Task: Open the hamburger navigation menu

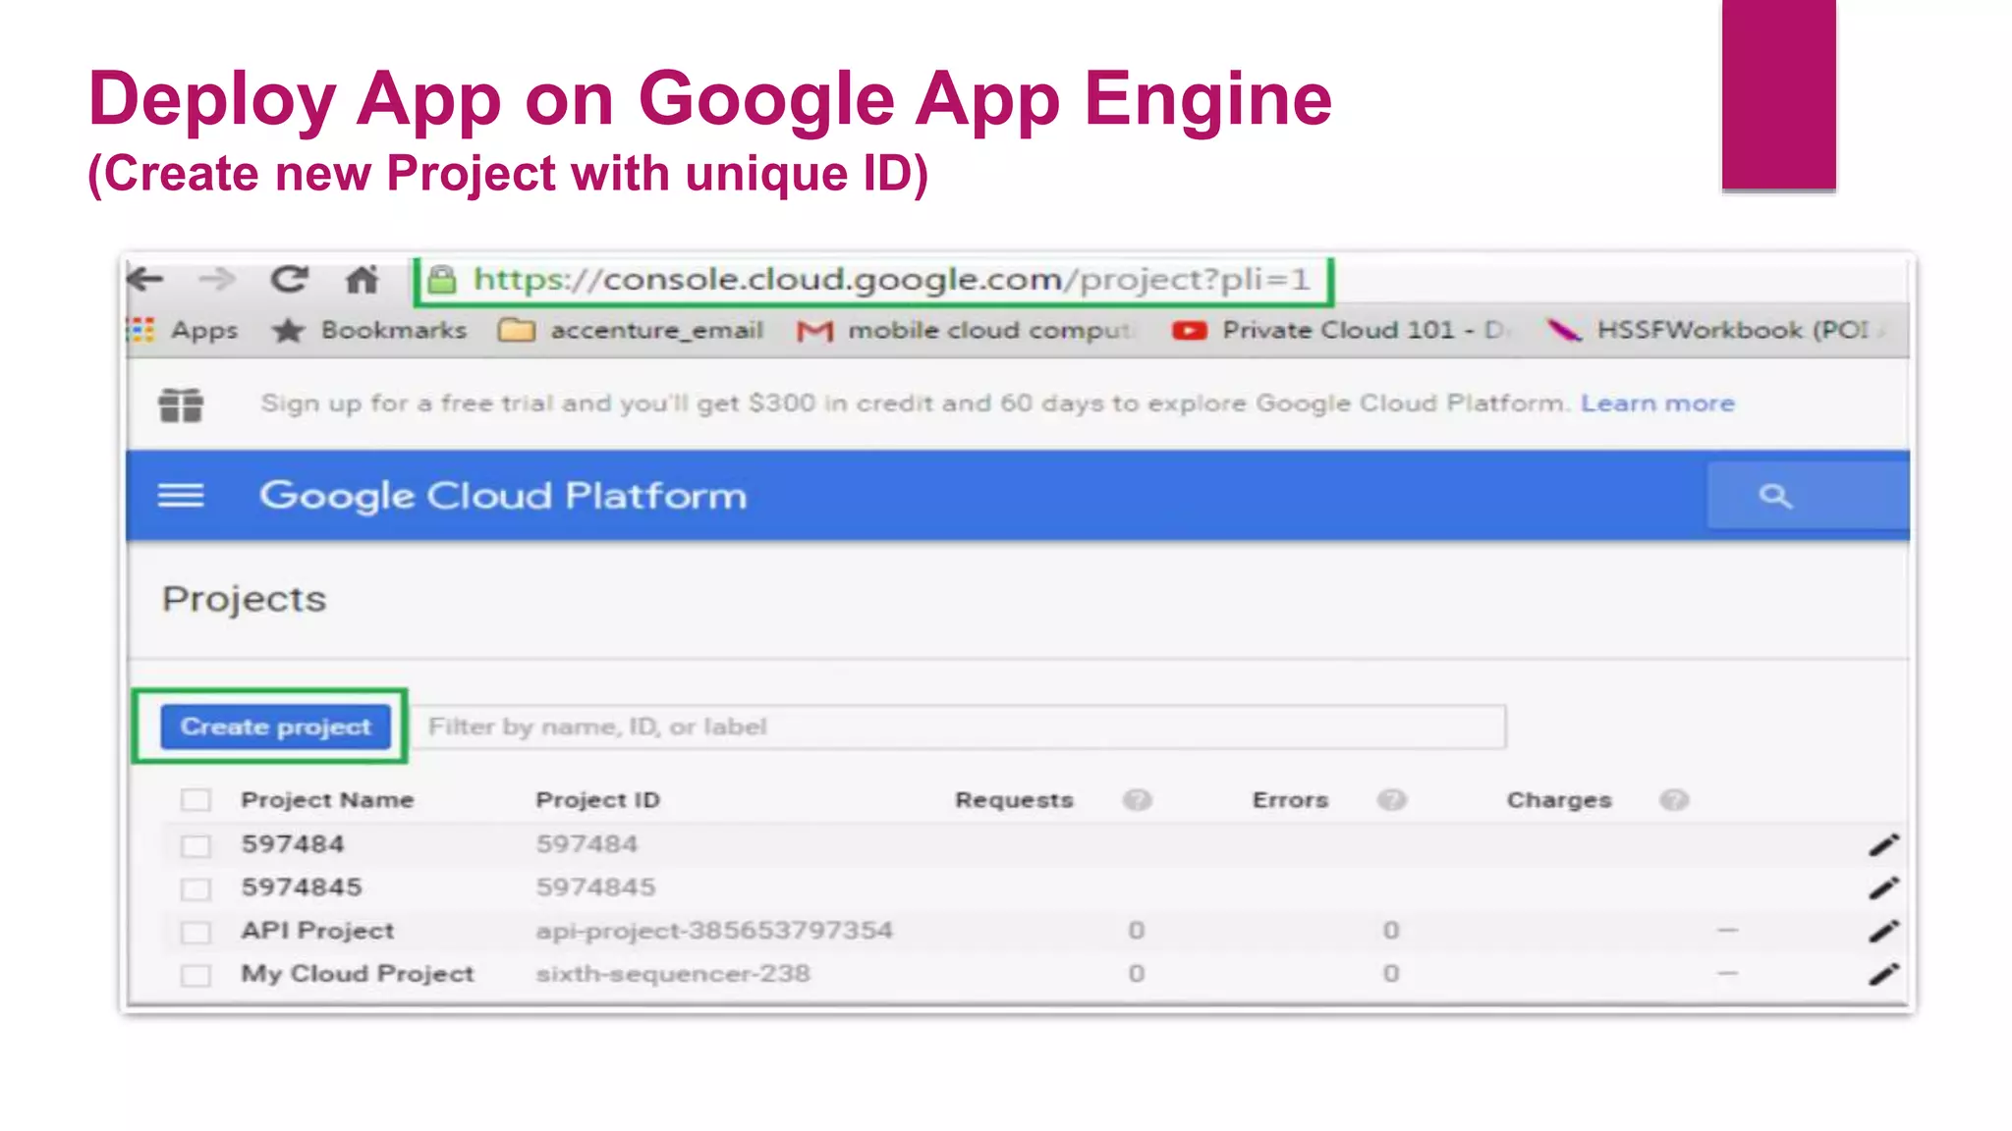Action: pyautogui.click(x=181, y=496)
